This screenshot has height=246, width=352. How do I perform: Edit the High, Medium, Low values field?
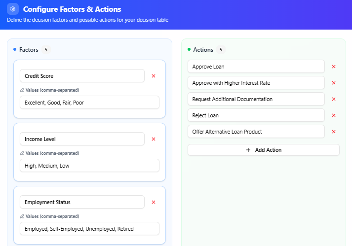pyautogui.click(x=89, y=166)
